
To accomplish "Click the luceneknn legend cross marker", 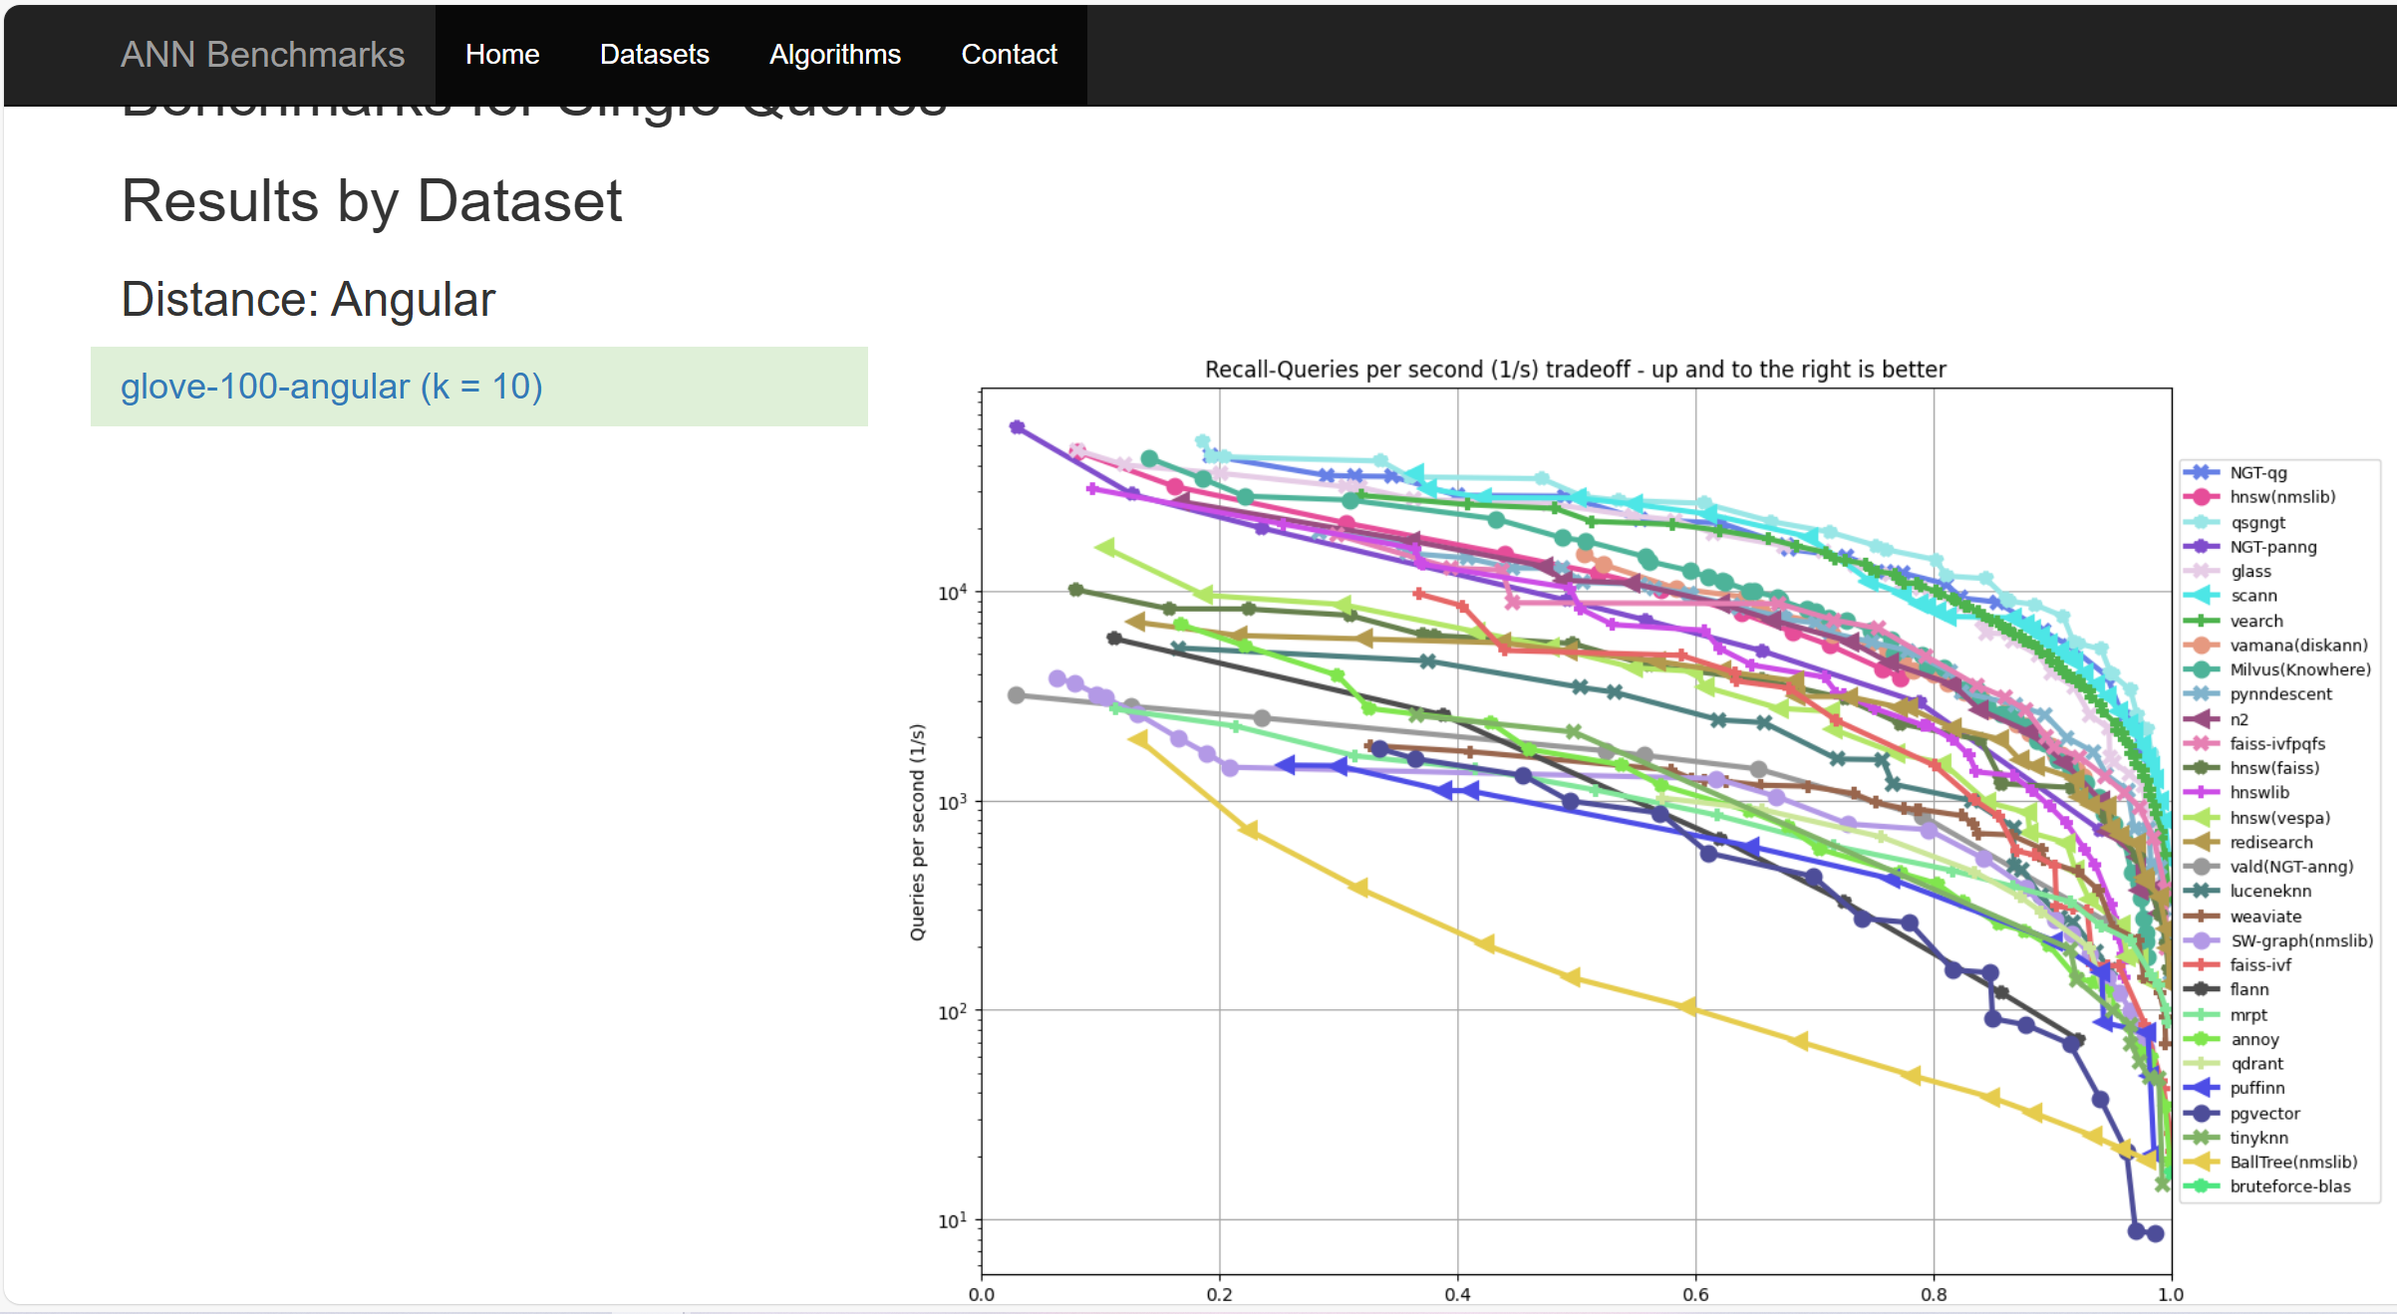I will click(x=2202, y=892).
